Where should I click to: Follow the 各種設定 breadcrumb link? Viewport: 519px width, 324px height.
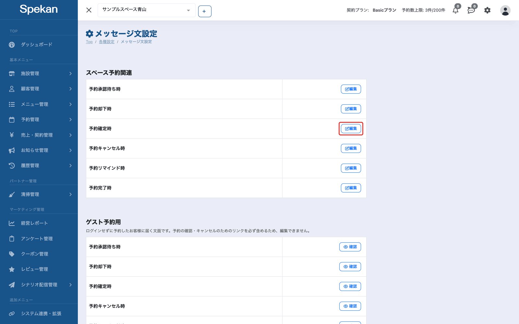(x=107, y=42)
